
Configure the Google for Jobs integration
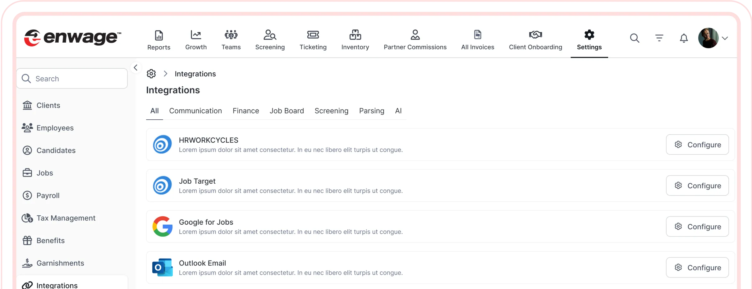pyautogui.click(x=697, y=227)
